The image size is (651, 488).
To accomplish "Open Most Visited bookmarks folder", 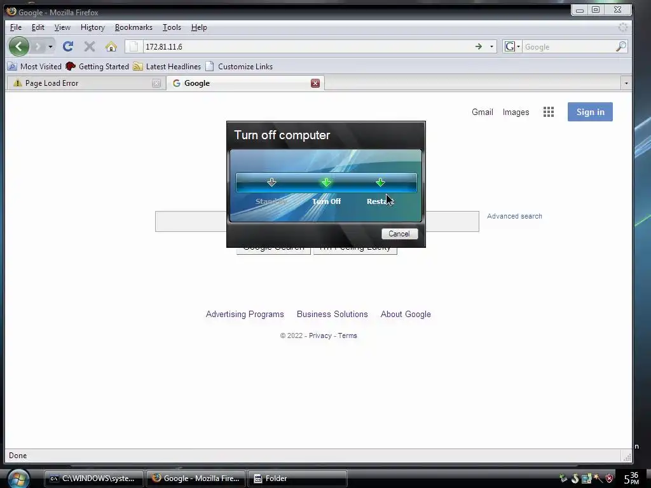I will coord(35,66).
